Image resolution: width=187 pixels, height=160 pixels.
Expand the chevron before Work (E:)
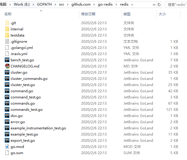pos(10,5)
